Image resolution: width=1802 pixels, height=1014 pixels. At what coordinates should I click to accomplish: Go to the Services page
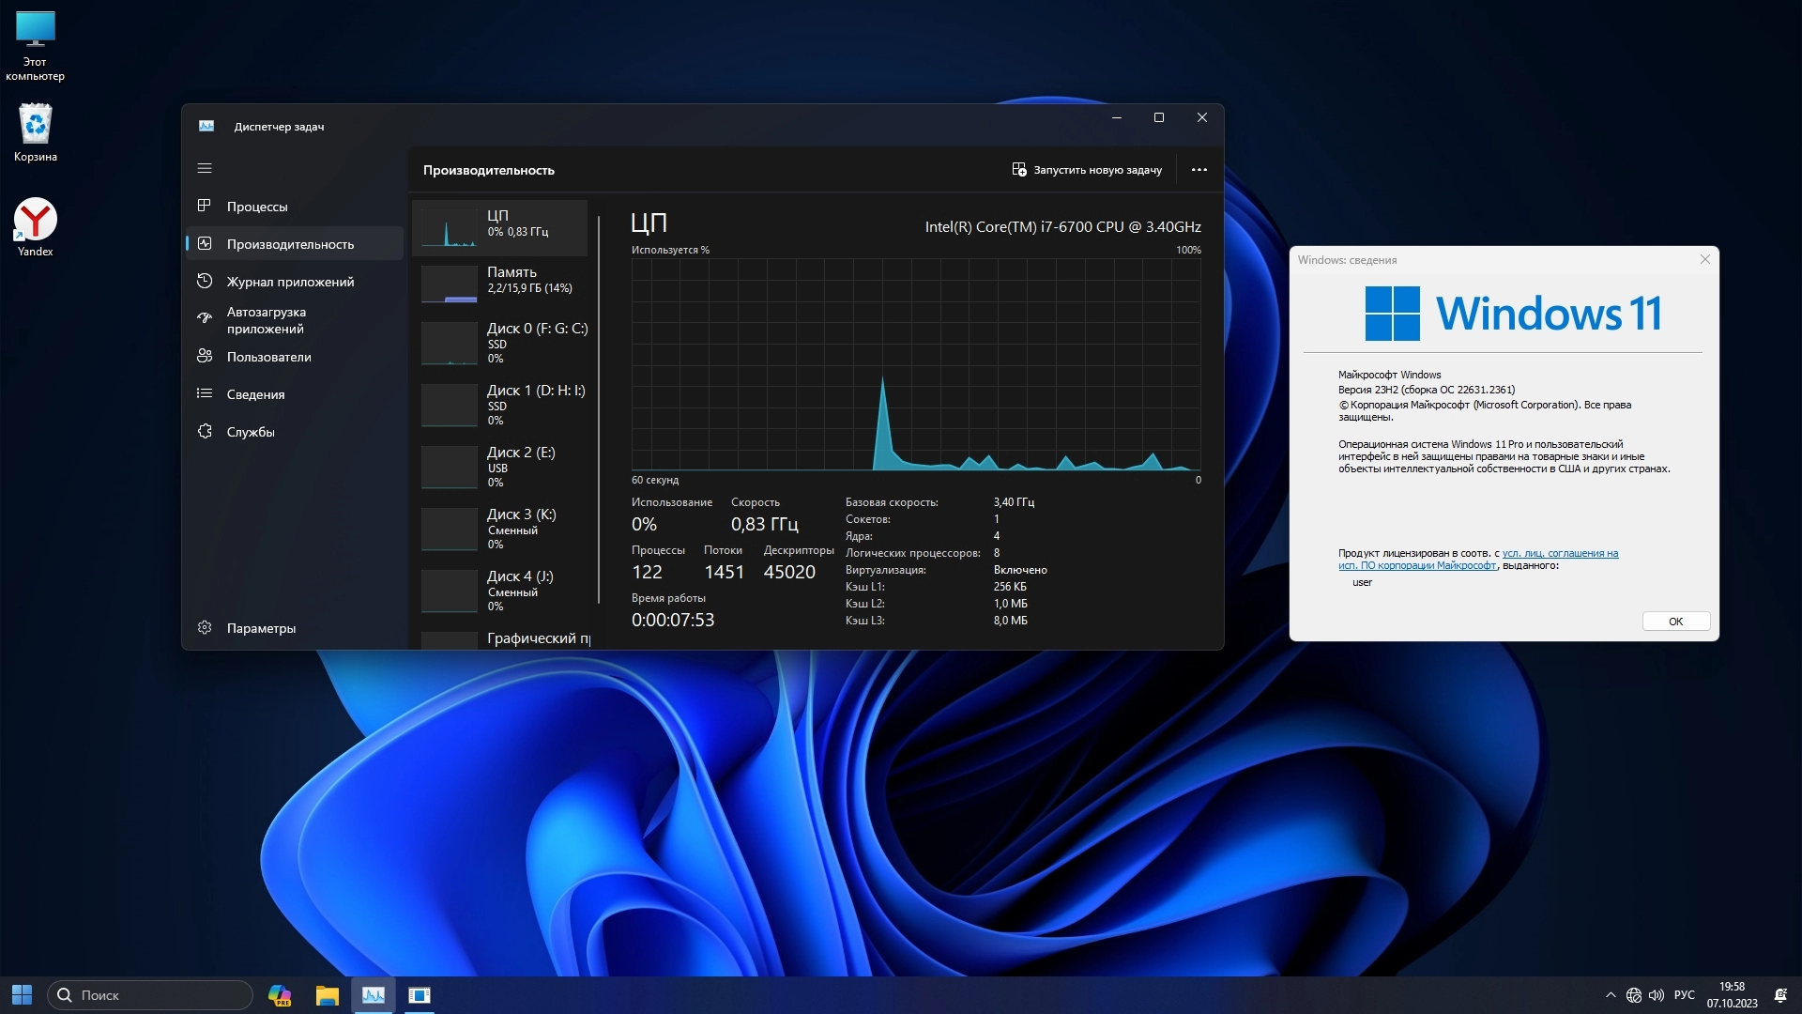[x=250, y=432]
